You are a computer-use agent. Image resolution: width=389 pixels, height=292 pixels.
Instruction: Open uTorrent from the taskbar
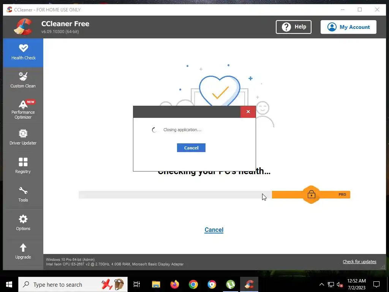click(x=231, y=284)
